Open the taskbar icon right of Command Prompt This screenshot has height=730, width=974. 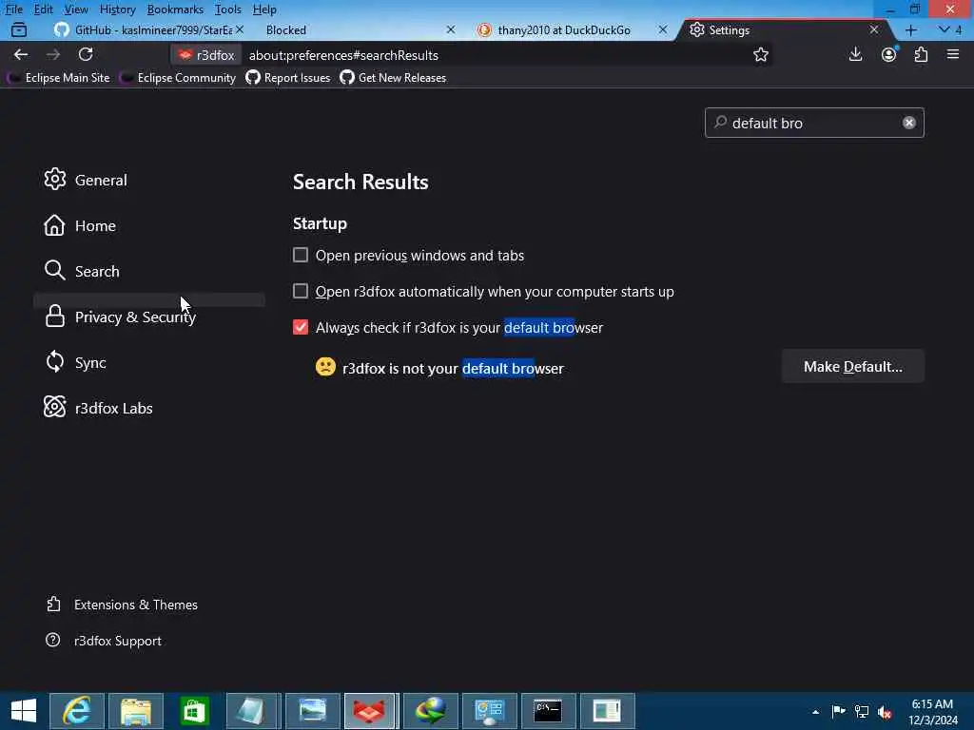[x=608, y=711]
